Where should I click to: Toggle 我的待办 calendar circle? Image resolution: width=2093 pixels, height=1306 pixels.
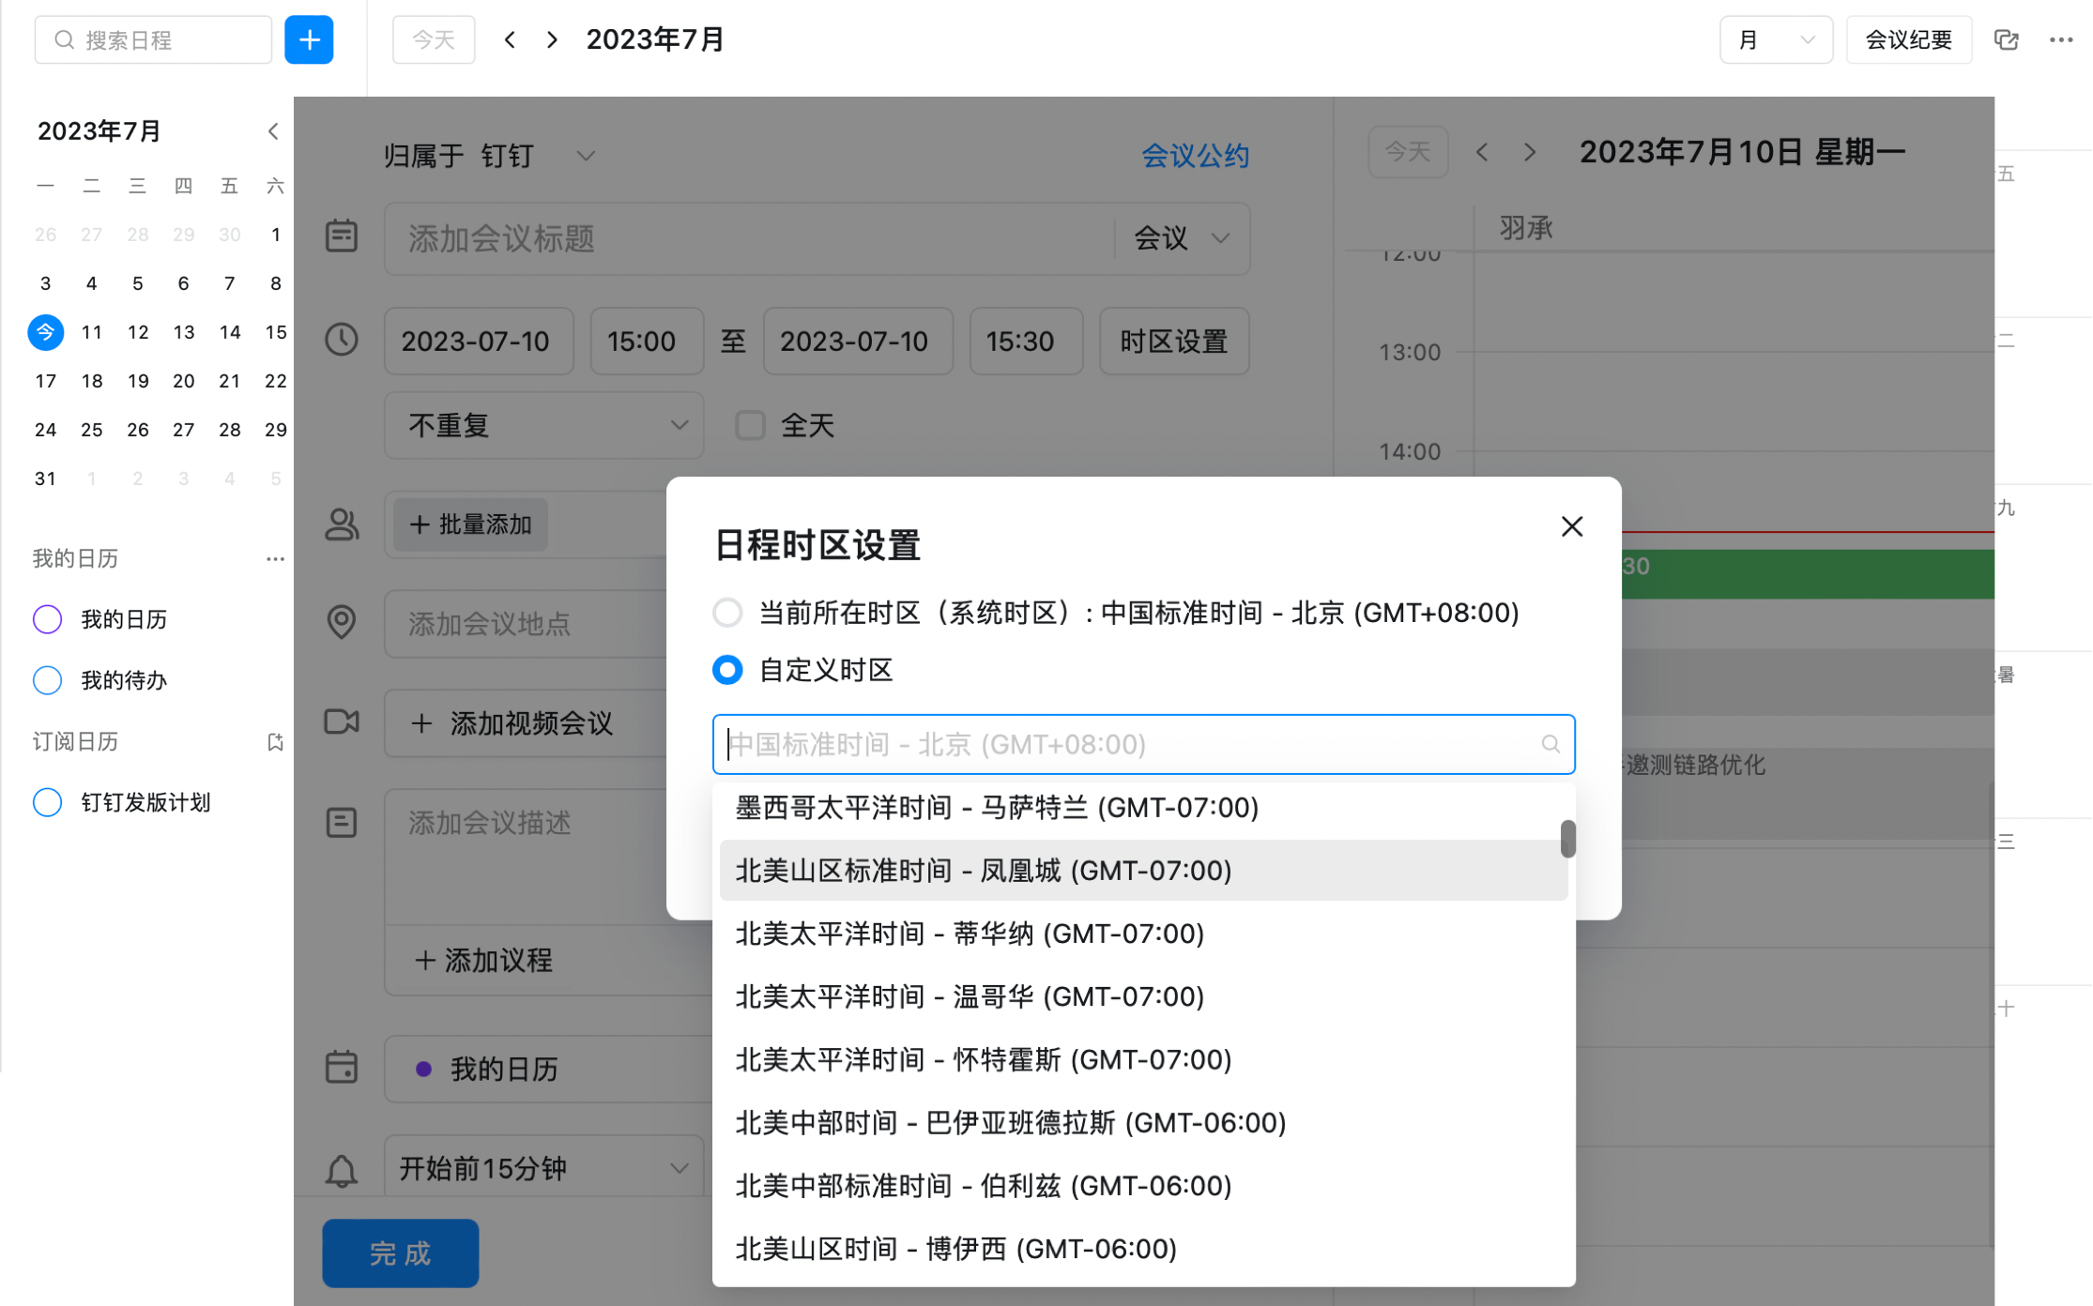click(x=47, y=680)
